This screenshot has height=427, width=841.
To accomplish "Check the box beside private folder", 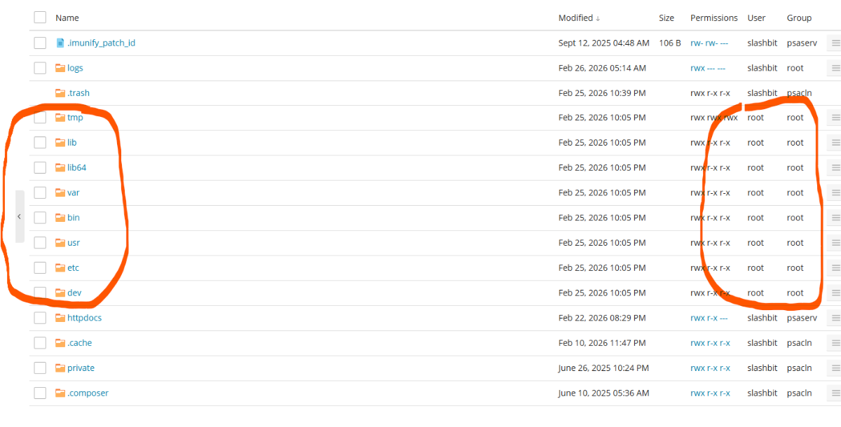I will click(x=40, y=368).
